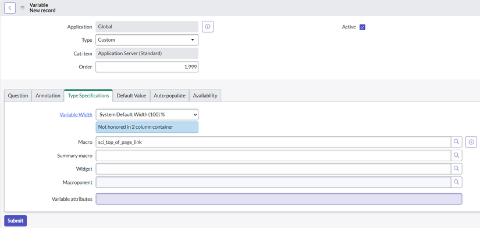Viewport: 480px width, 228px height.
Task: Open the form context menu icon
Action: tap(22, 8)
